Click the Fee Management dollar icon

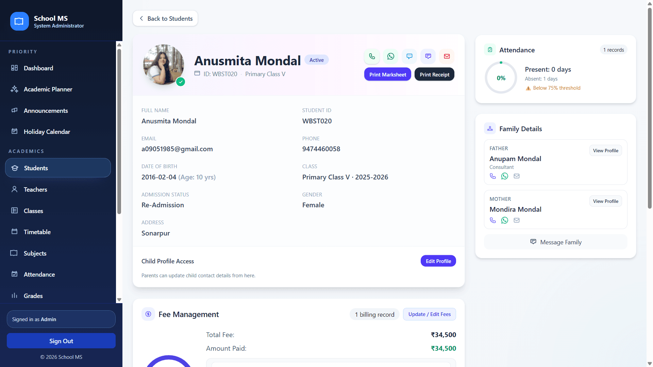[x=148, y=314]
